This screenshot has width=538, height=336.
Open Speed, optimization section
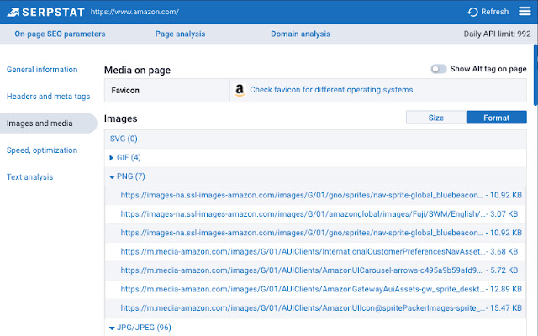[x=42, y=150]
